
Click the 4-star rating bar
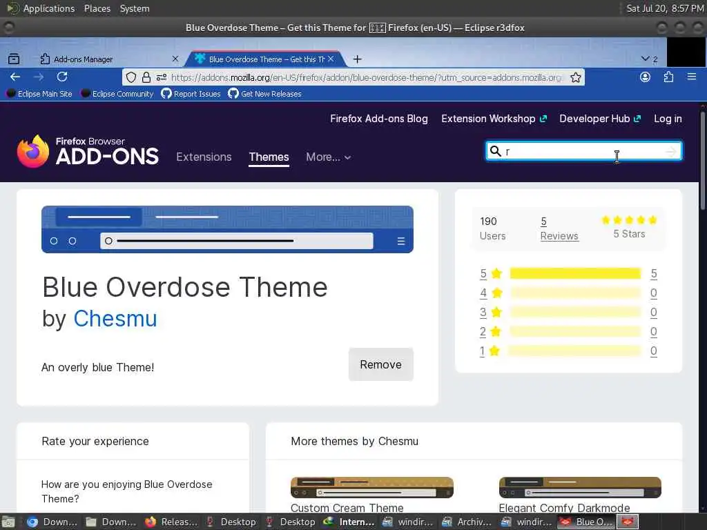575,293
